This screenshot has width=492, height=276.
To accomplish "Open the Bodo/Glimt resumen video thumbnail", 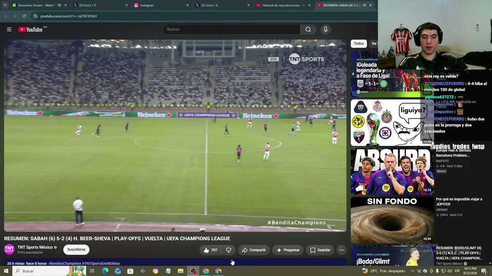I will pos(392,256).
